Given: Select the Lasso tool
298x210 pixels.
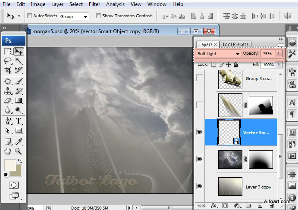Looking at the screenshot, I should [x=8, y=61].
